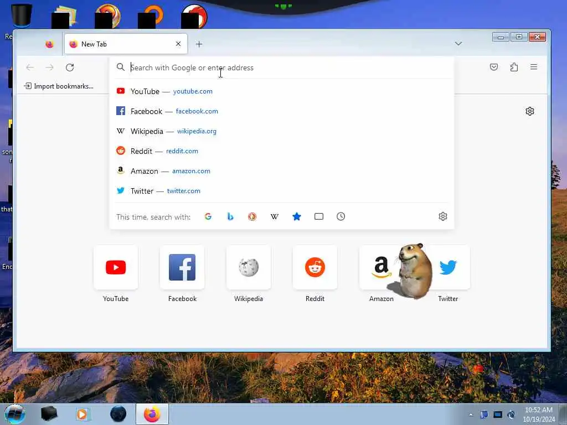Select YouTube suggestion youtube.com
The height and width of the screenshot is (425, 567).
[282, 91]
